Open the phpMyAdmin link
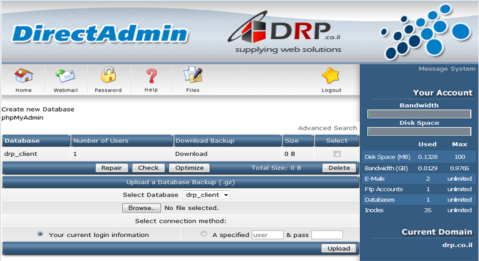Image resolution: width=479 pixels, height=261 pixels. [22, 118]
